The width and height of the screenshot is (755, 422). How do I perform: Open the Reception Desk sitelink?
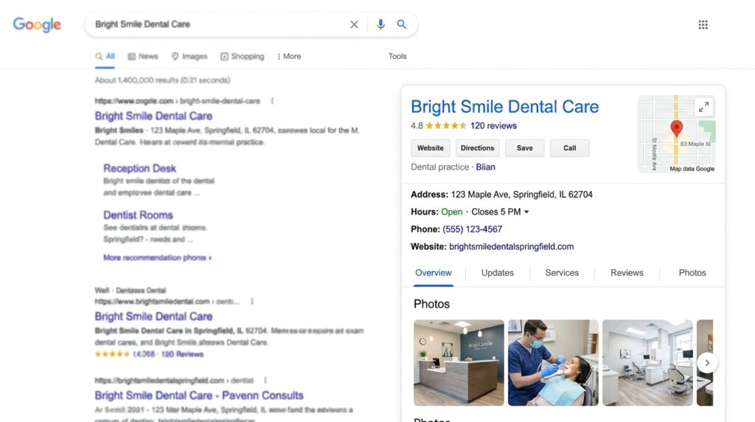coord(139,169)
